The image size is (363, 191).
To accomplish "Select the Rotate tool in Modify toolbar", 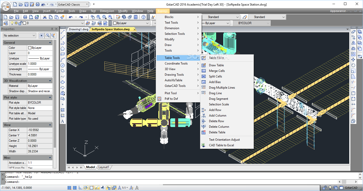I will coord(353,65).
